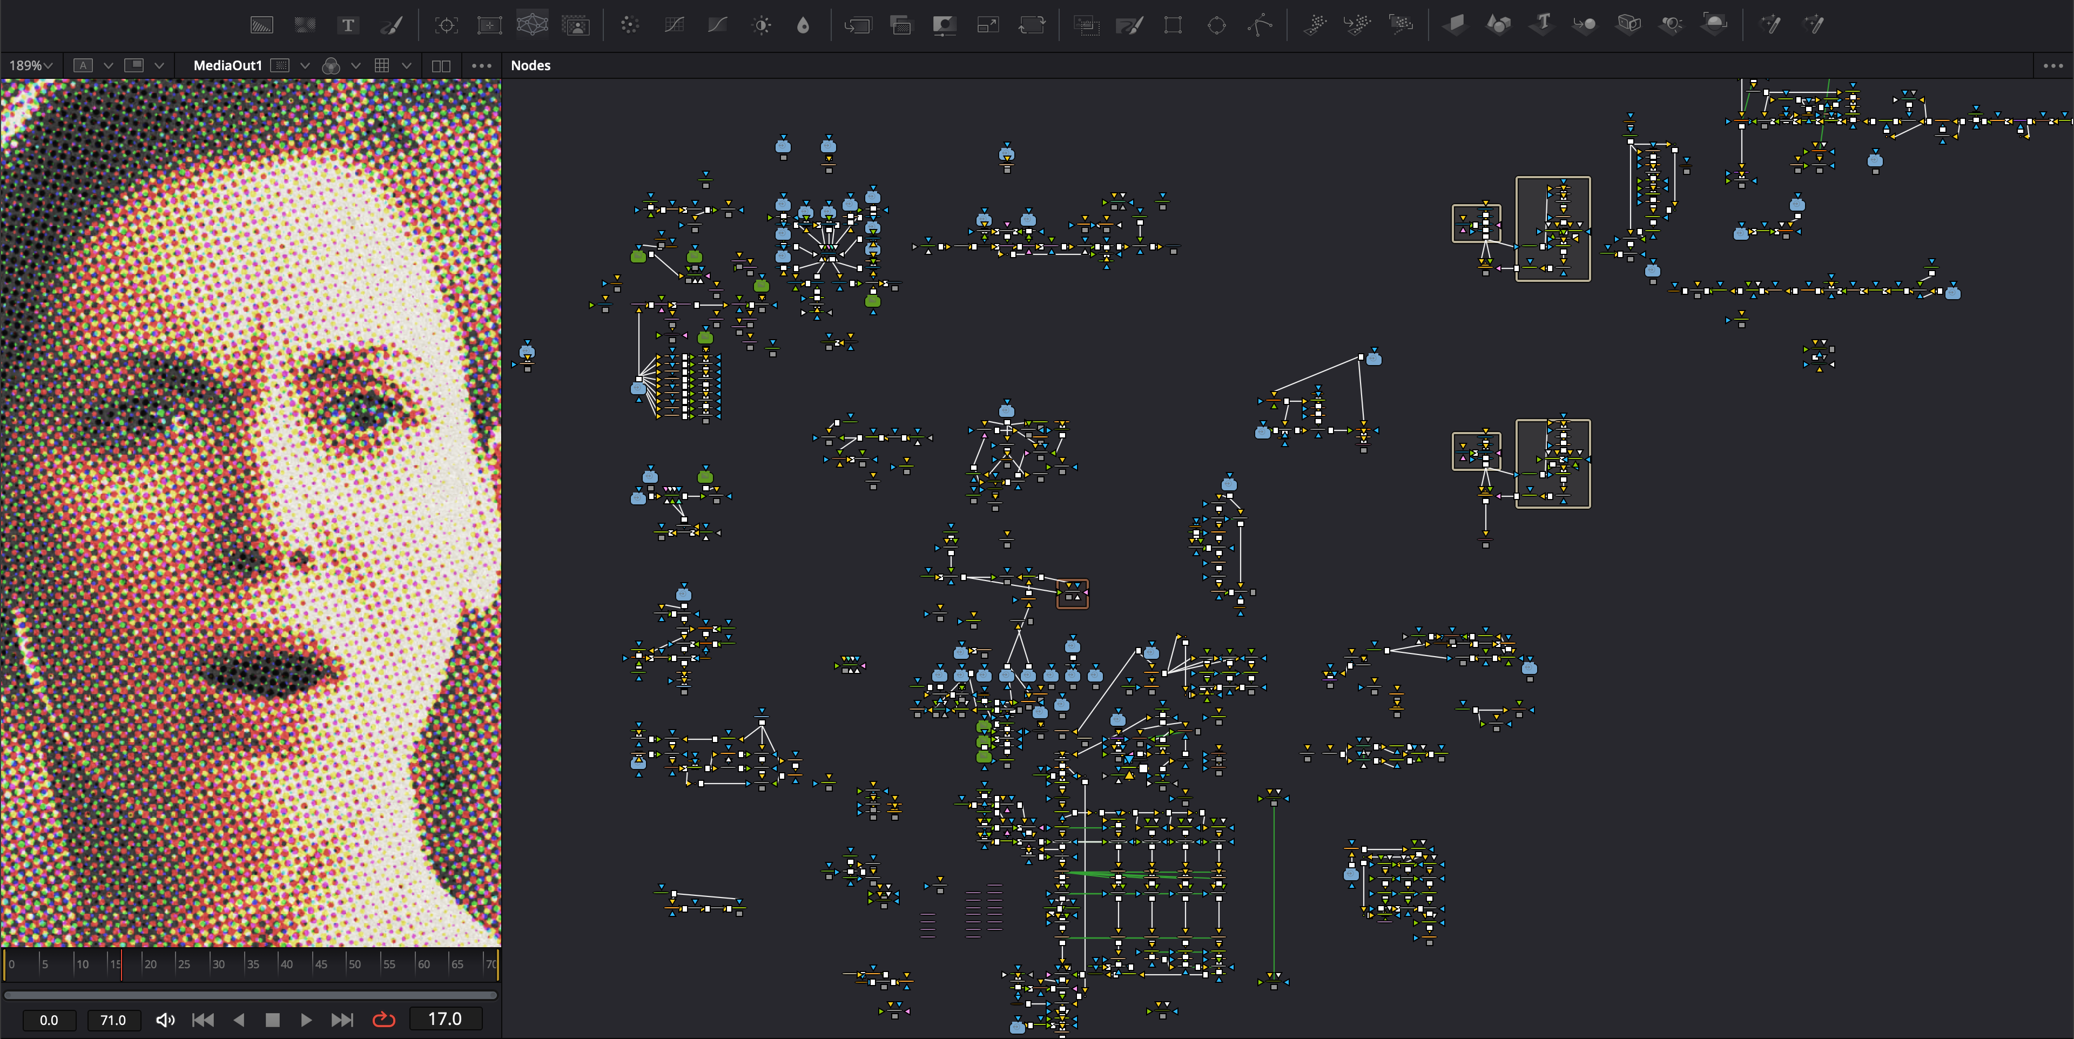The height and width of the screenshot is (1039, 2074).
Task: Add the Matte Control node
Action: coord(945,25)
